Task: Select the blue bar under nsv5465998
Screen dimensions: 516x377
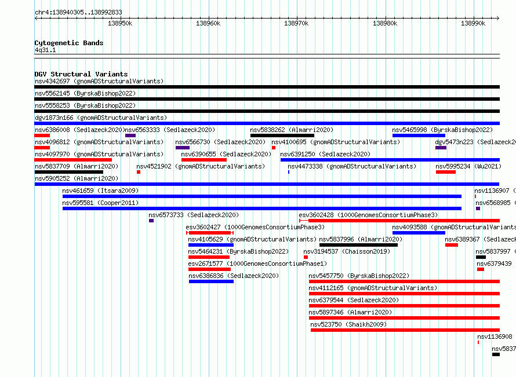Action: click(419, 136)
